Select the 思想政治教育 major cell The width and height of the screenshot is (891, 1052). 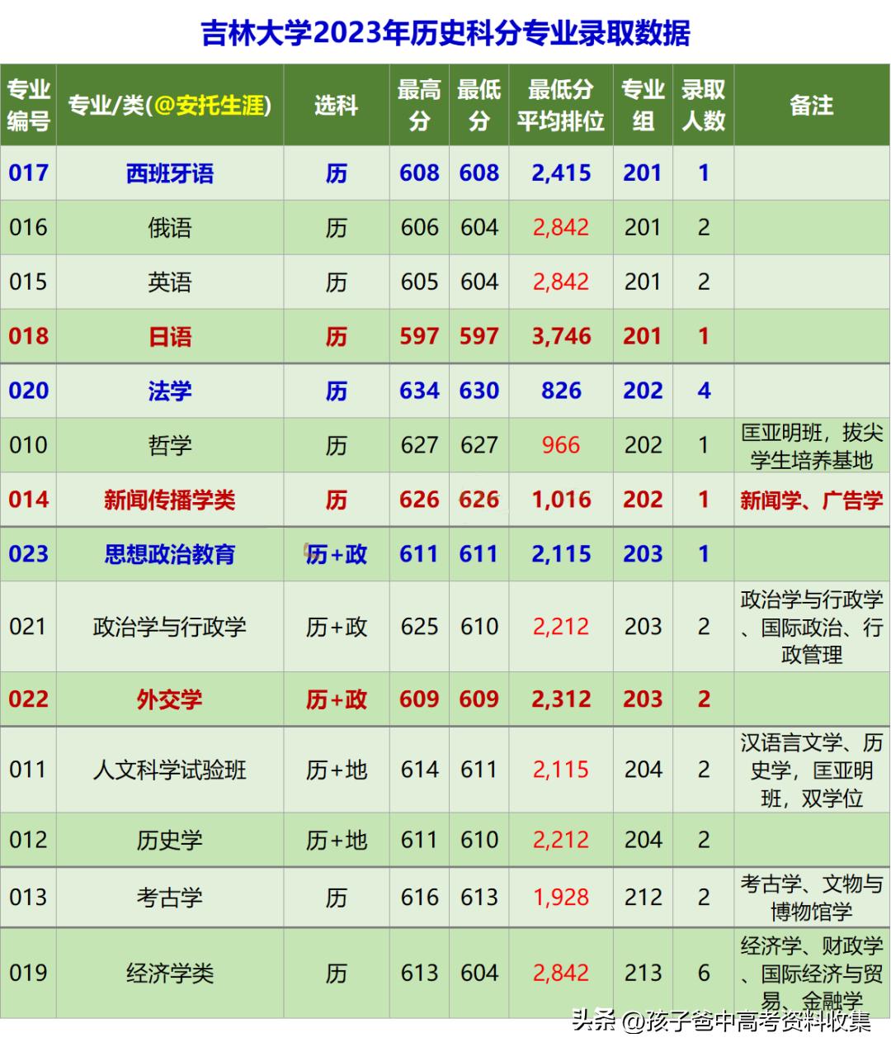pyautogui.click(x=170, y=554)
